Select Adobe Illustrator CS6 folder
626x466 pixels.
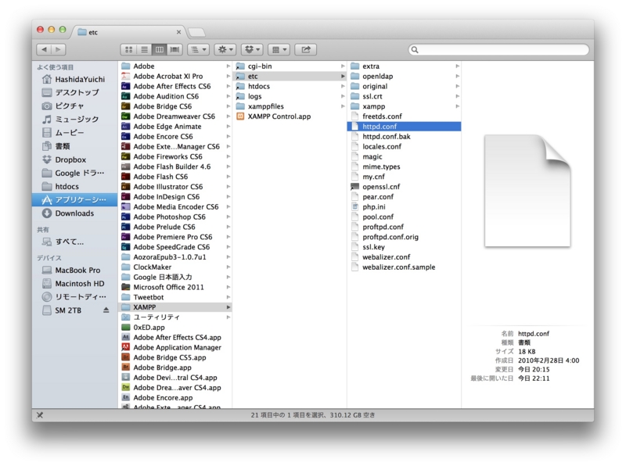click(175, 187)
